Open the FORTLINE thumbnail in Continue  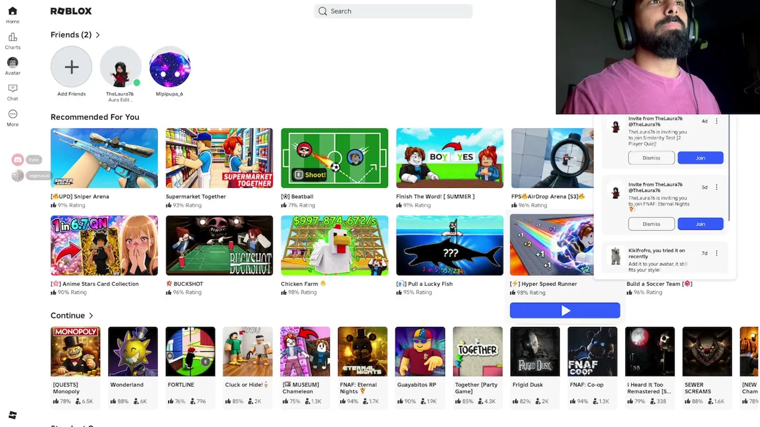pyautogui.click(x=191, y=352)
